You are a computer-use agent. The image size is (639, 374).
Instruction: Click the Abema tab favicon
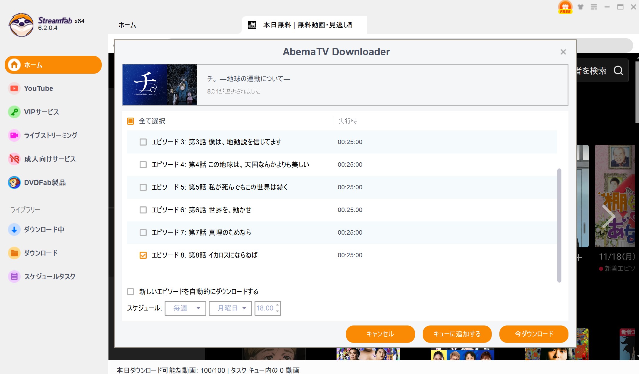tap(252, 25)
